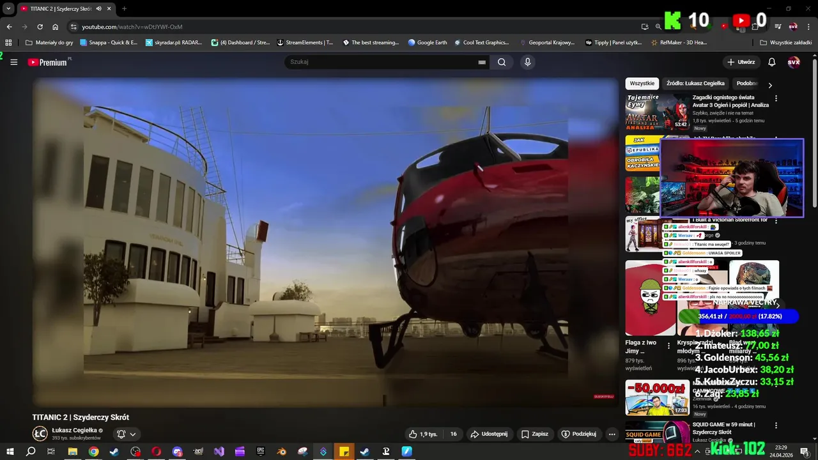Toggle subscription notification bell for channel
Viewport: 818px width, 460px height.
pos(121,434)
